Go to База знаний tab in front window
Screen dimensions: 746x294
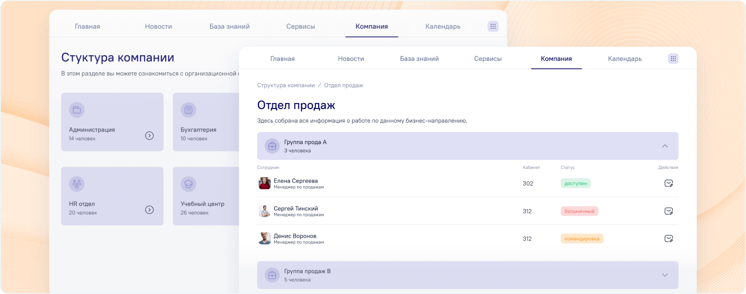pyautogui.click(x=419, y=59)
